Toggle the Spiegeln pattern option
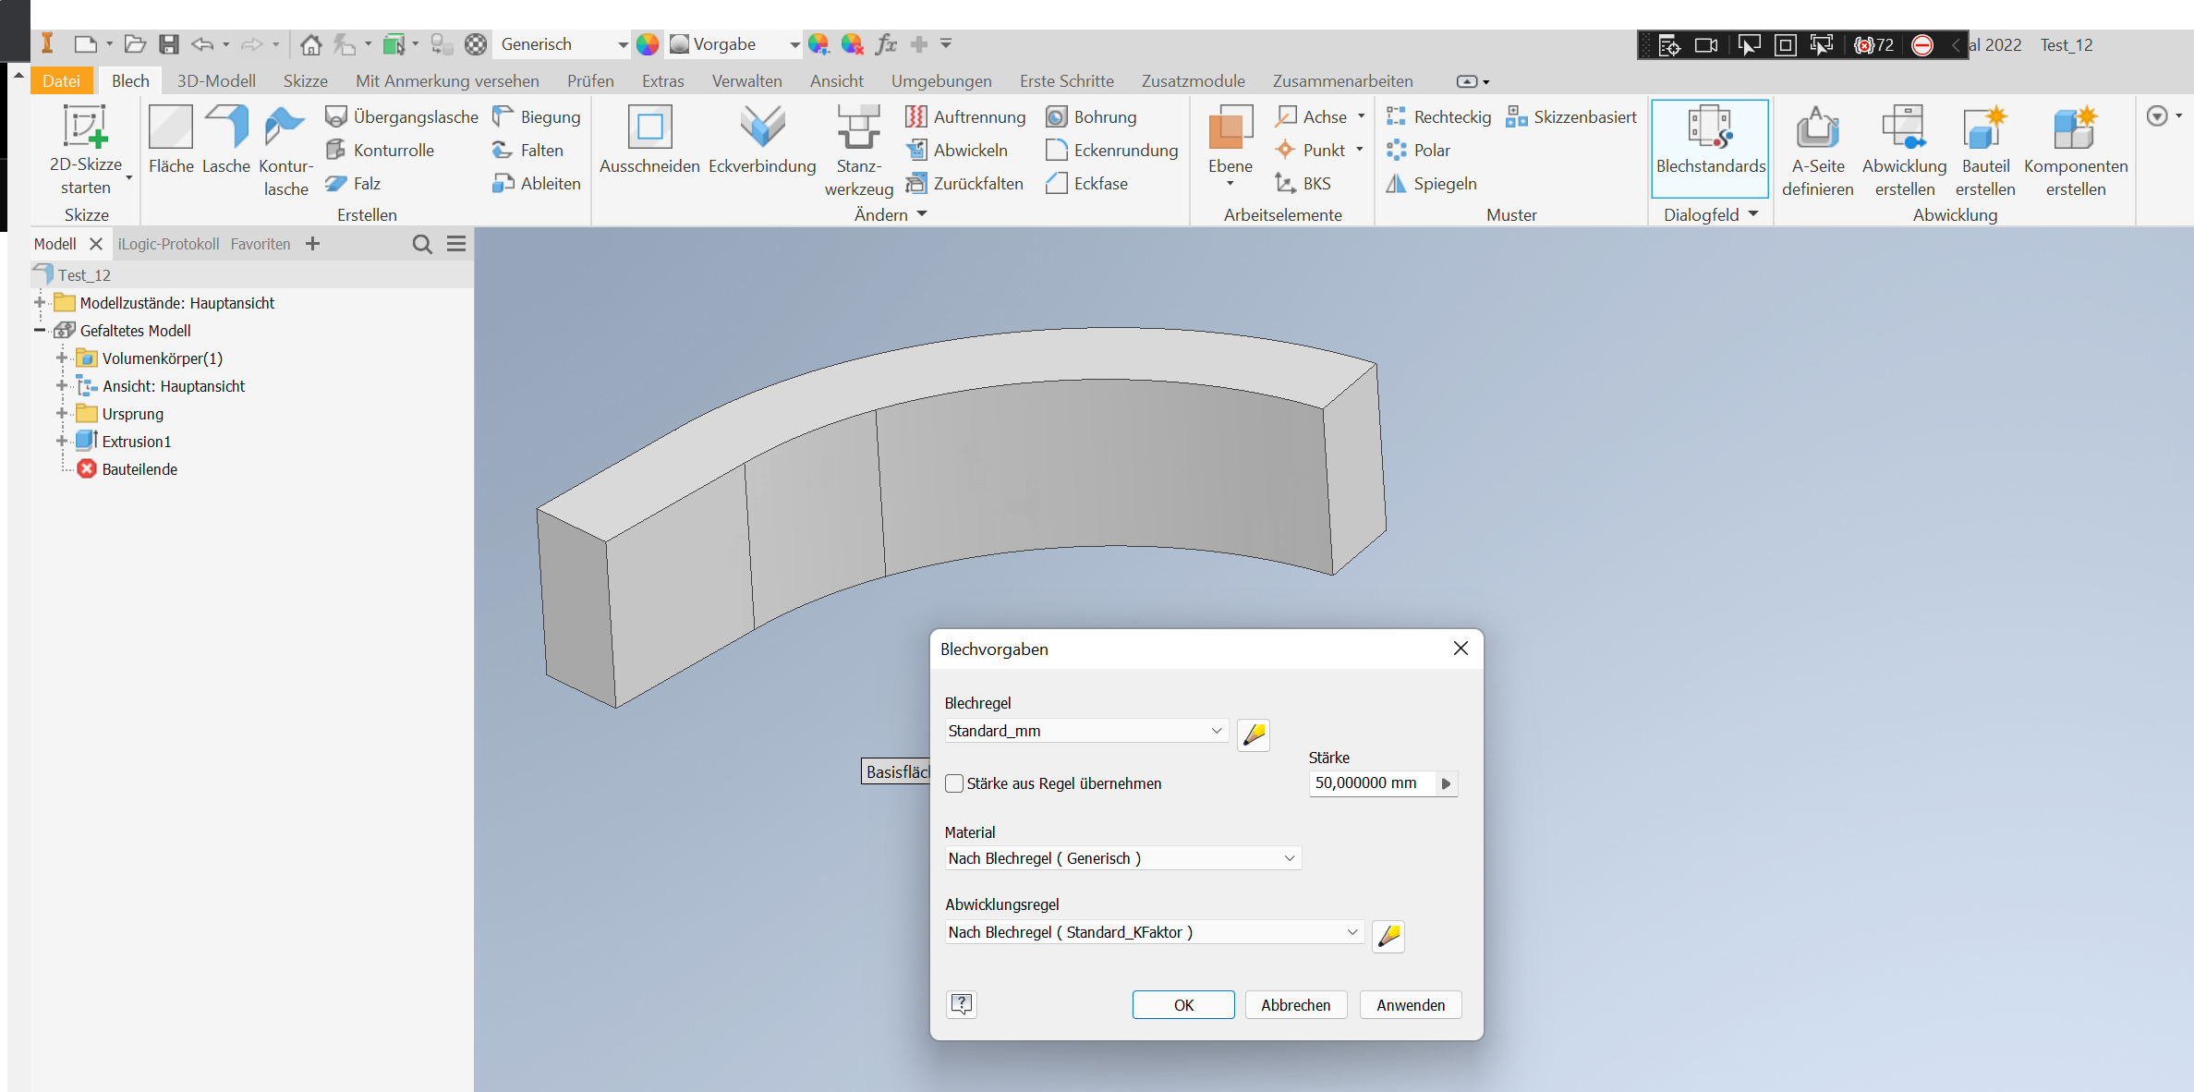The image size is (2194, 1092). click(x=1433, y=183)
